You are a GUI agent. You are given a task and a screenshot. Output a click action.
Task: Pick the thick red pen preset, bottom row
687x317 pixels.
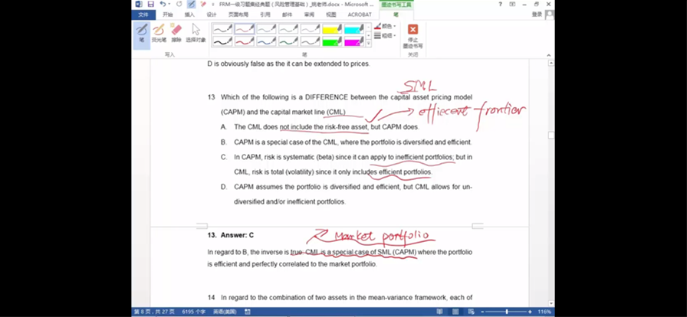click(x=245, y=41)
